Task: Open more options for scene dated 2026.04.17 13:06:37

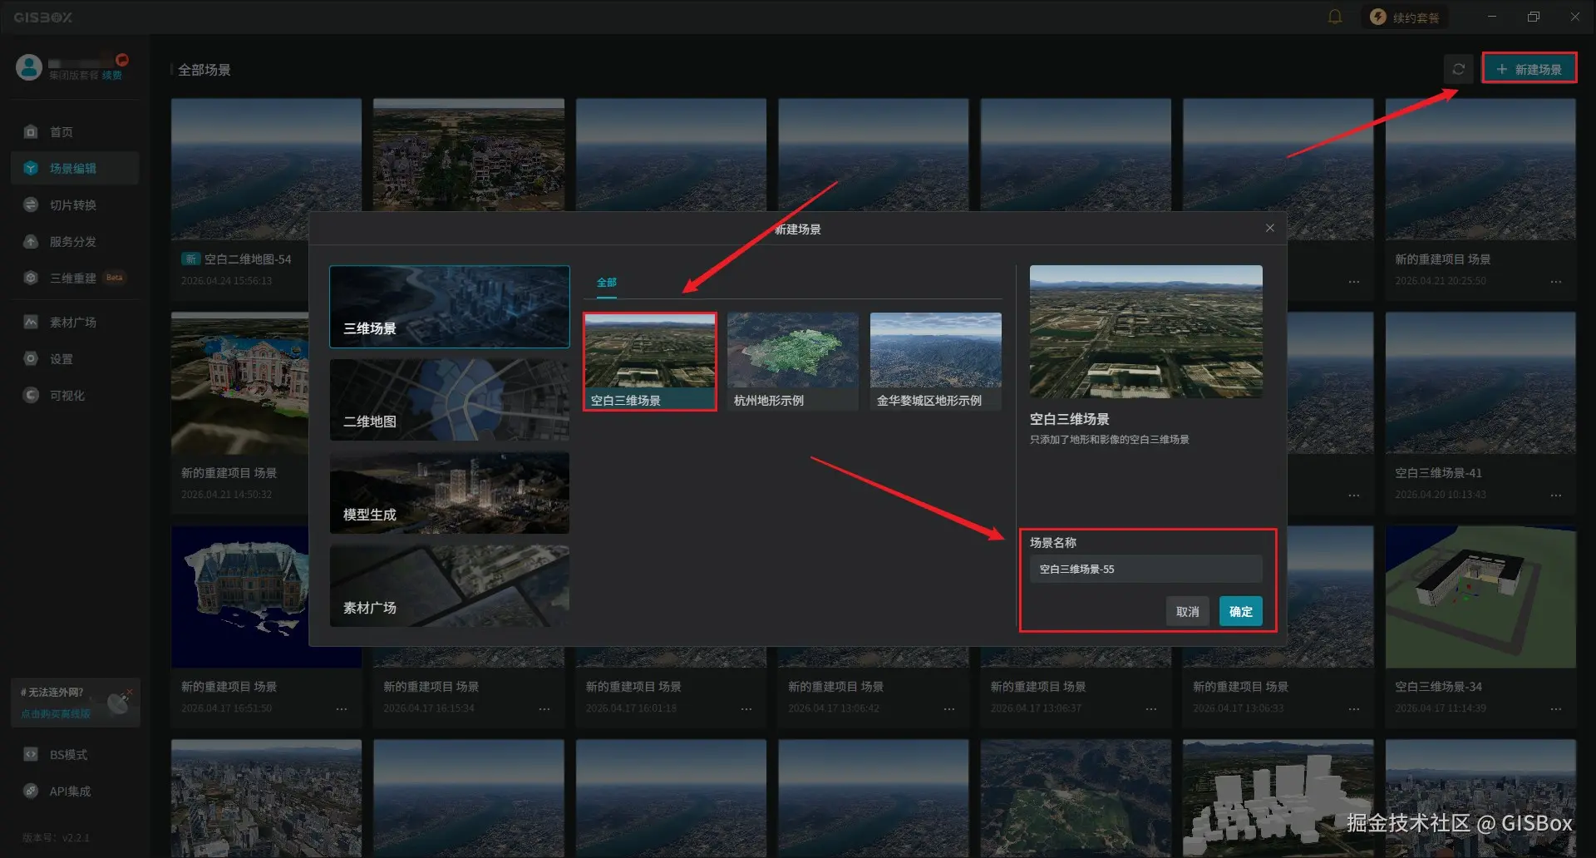Action: click(1151, 708)
